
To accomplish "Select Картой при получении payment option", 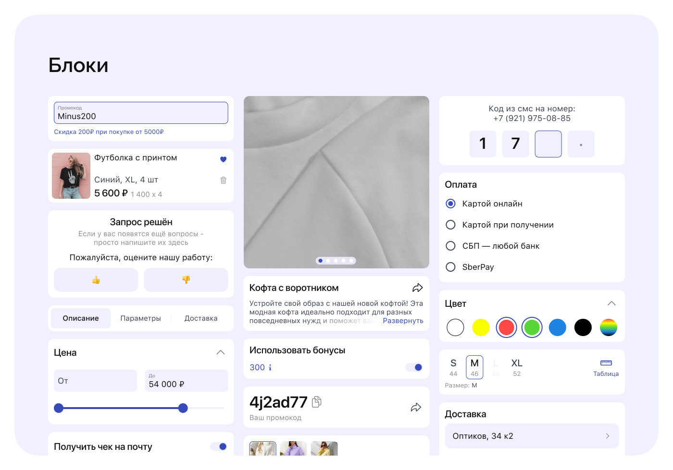I will (x=450, y=225).
